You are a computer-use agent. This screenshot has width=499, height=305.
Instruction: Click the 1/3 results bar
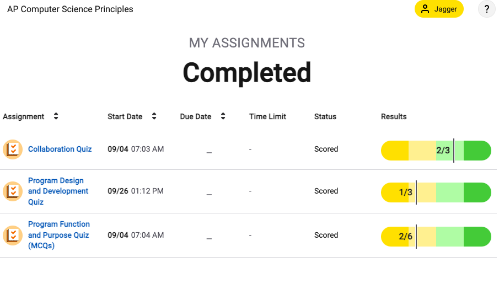pos(436,192)
